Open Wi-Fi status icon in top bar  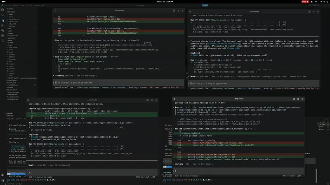321,2
